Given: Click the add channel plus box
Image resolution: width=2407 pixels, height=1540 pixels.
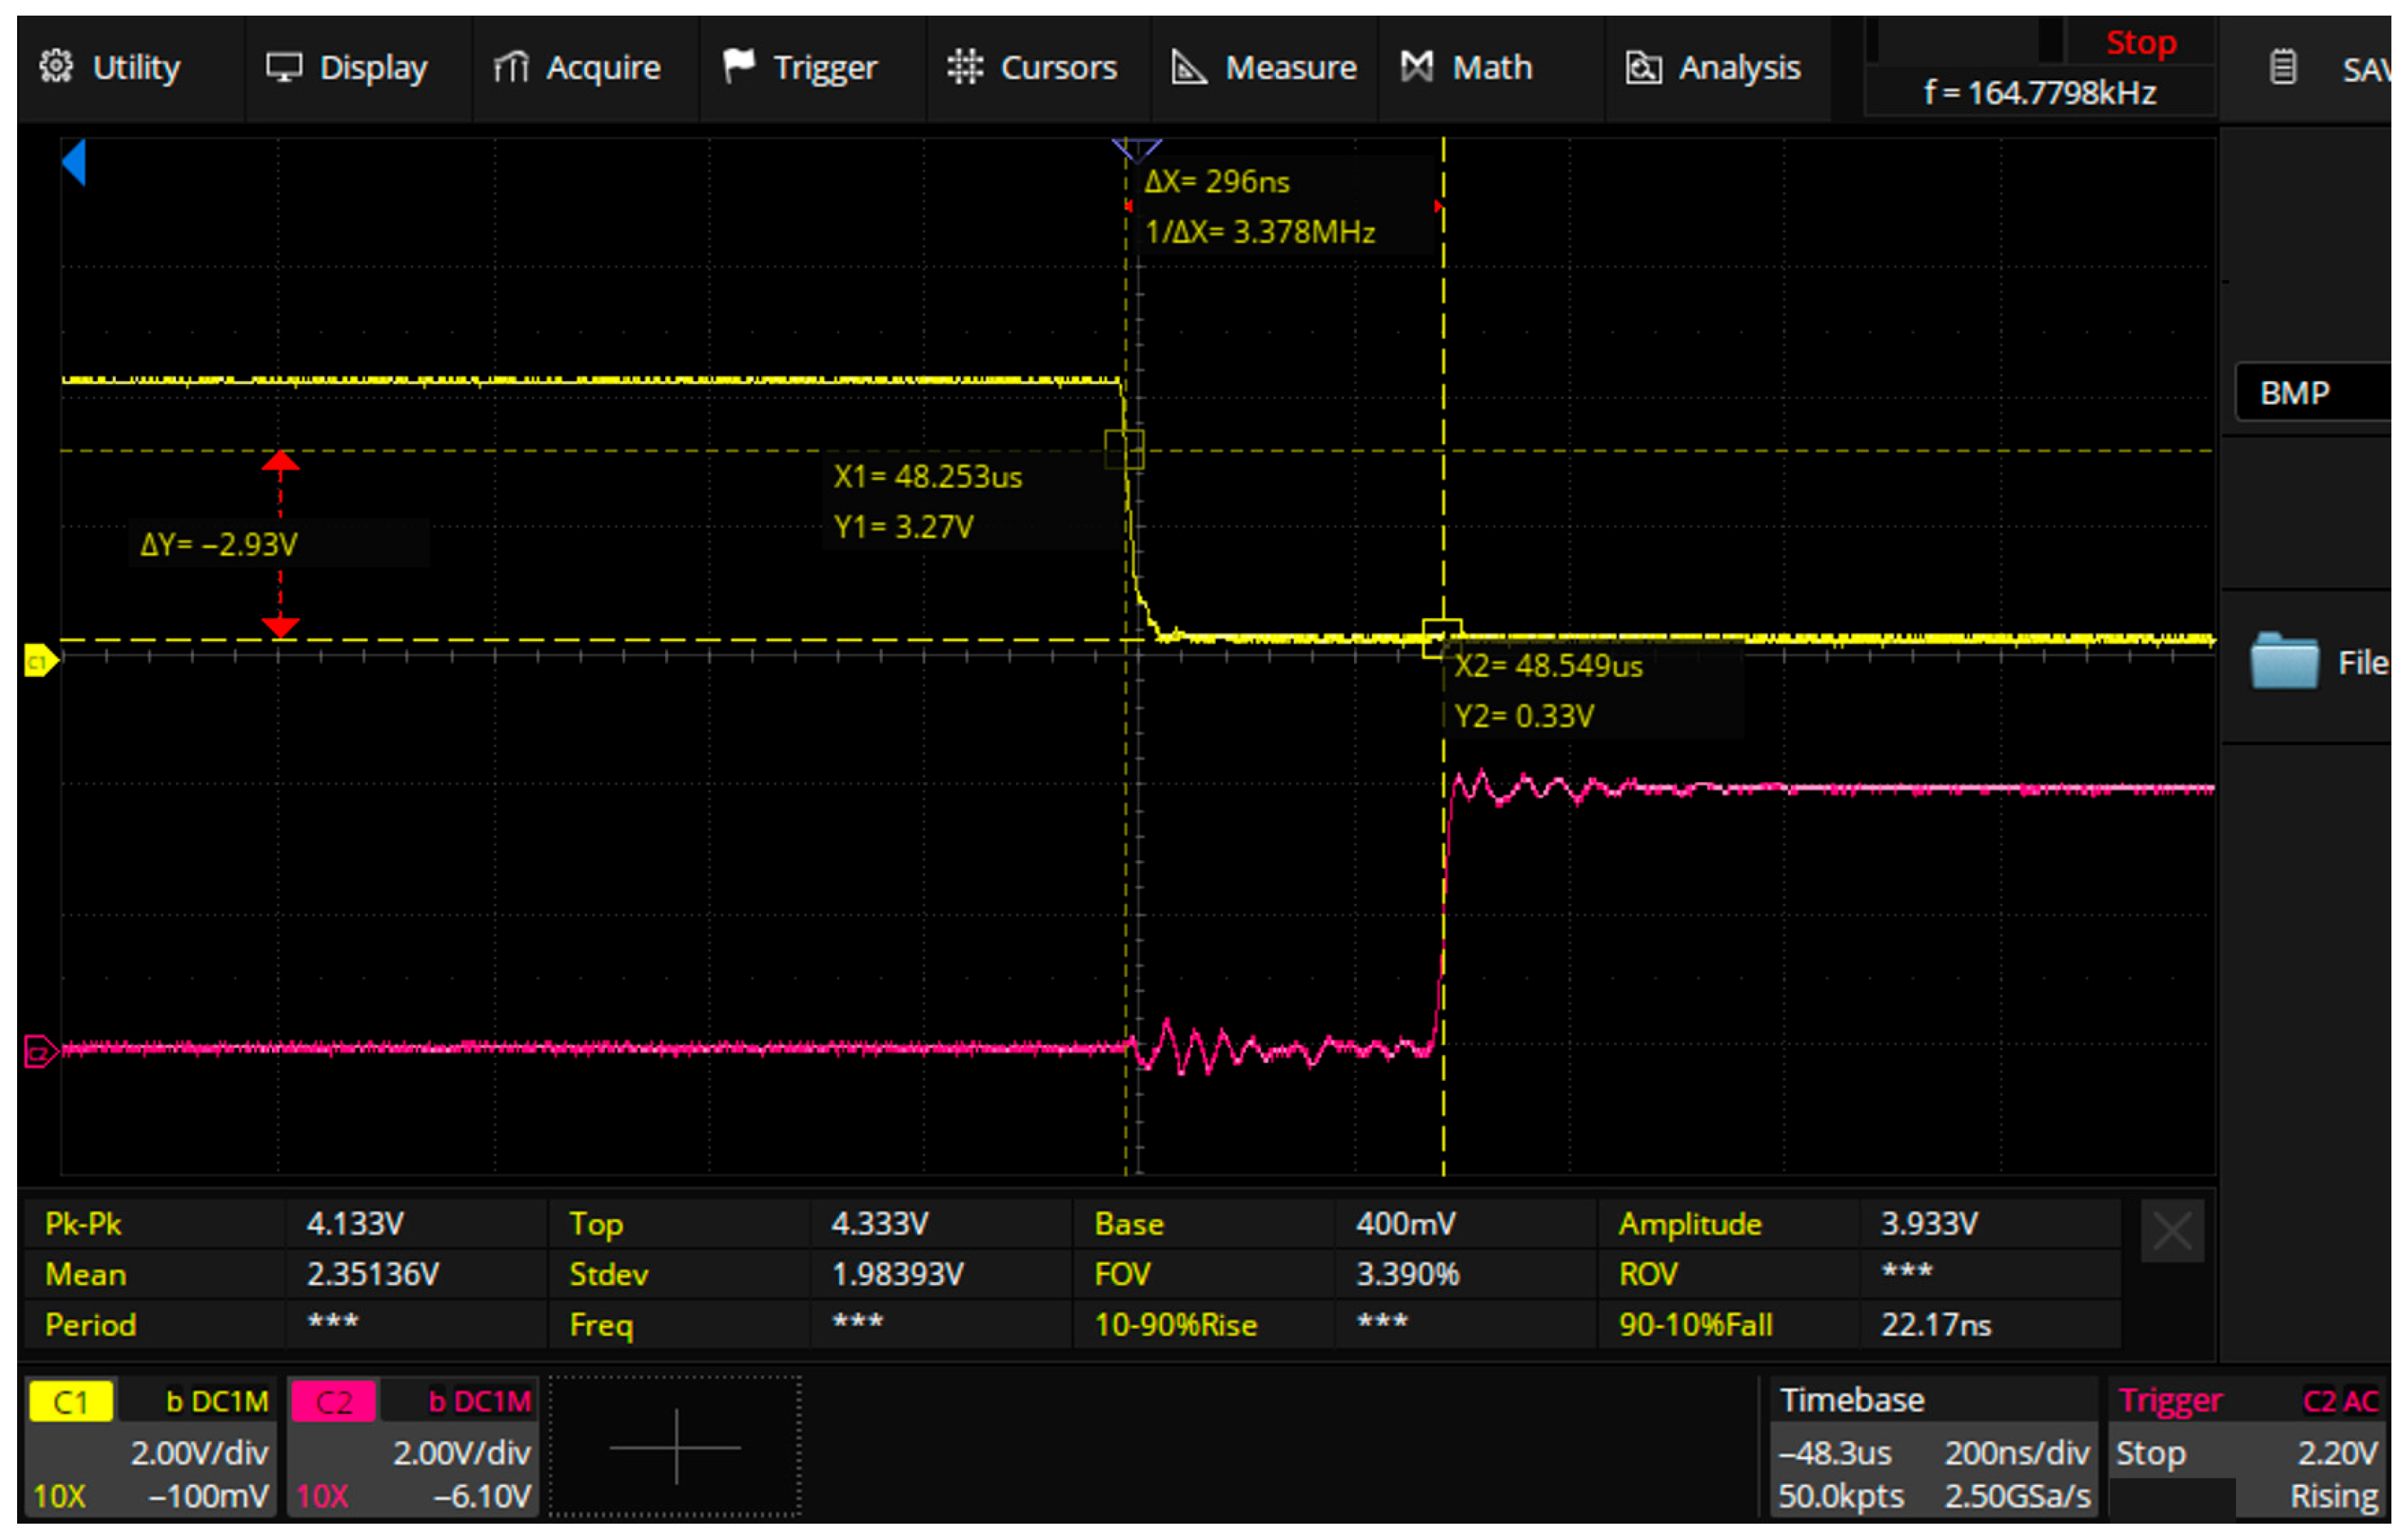Looking at the screenshot, I should tap(676, 1446).
